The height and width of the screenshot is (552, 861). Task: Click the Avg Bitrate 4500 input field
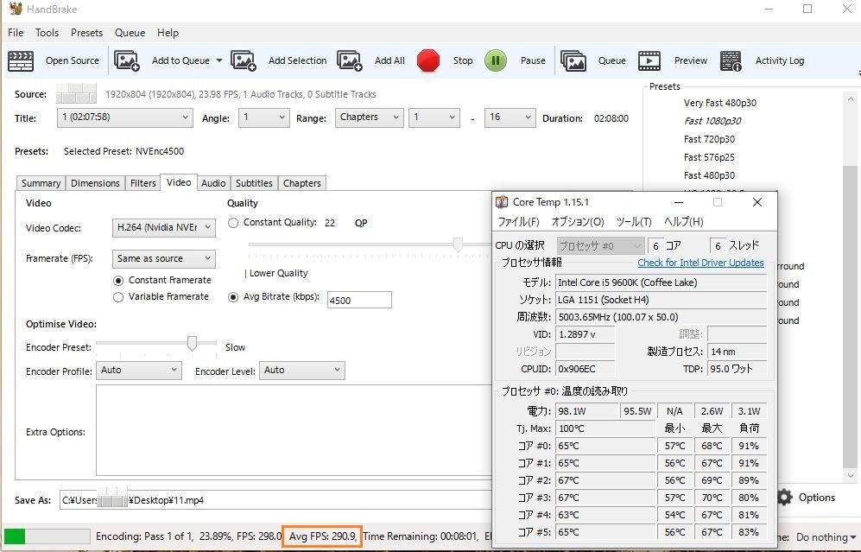359,301
